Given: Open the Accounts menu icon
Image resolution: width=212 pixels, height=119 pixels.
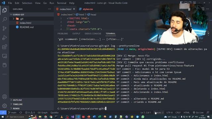Looking at the screenshot, I should pyautogui.click(x=4, y=97).
